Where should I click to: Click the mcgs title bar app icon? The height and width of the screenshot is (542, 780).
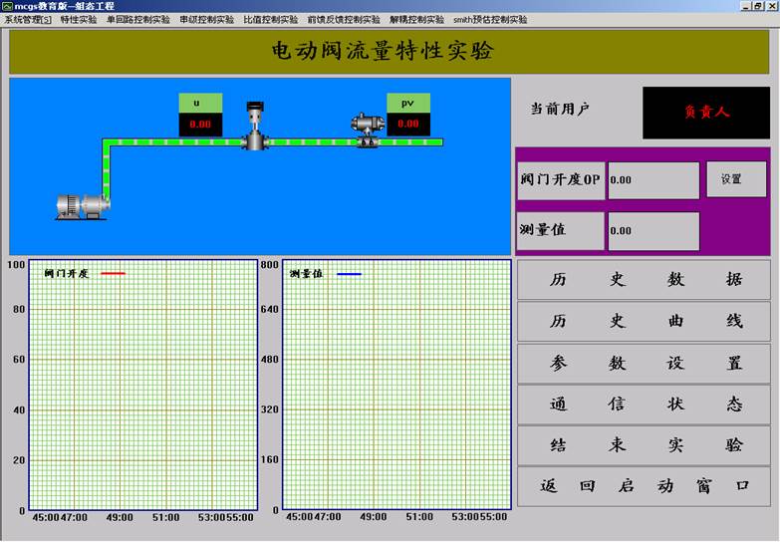pyautogui.click(x=7, y=6)
